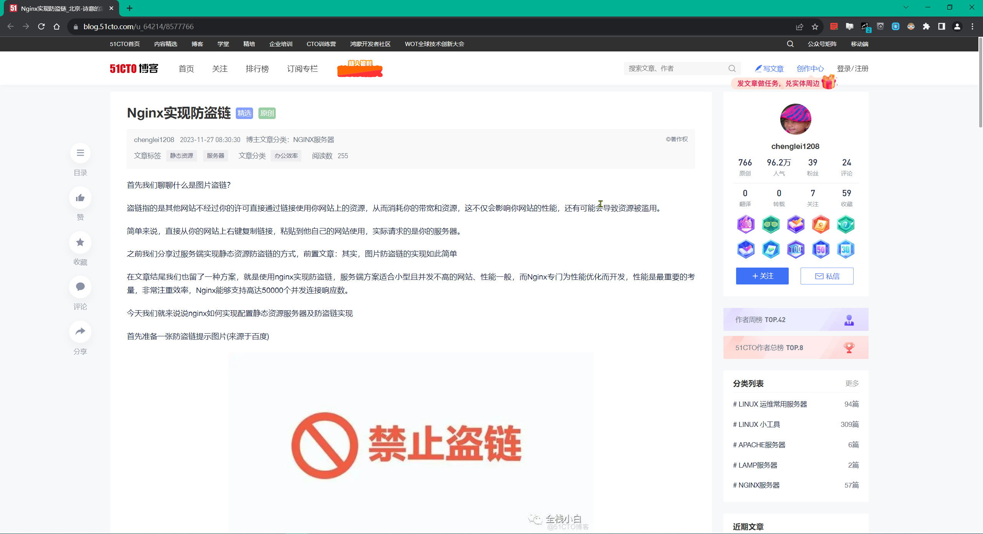
Task: Open 移动端 in the top bar
Action: click(x=859, y=44)
